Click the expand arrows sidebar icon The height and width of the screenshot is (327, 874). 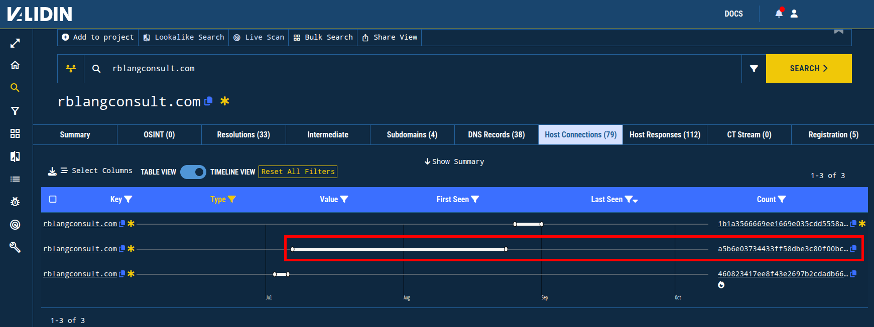pos(15,43)
